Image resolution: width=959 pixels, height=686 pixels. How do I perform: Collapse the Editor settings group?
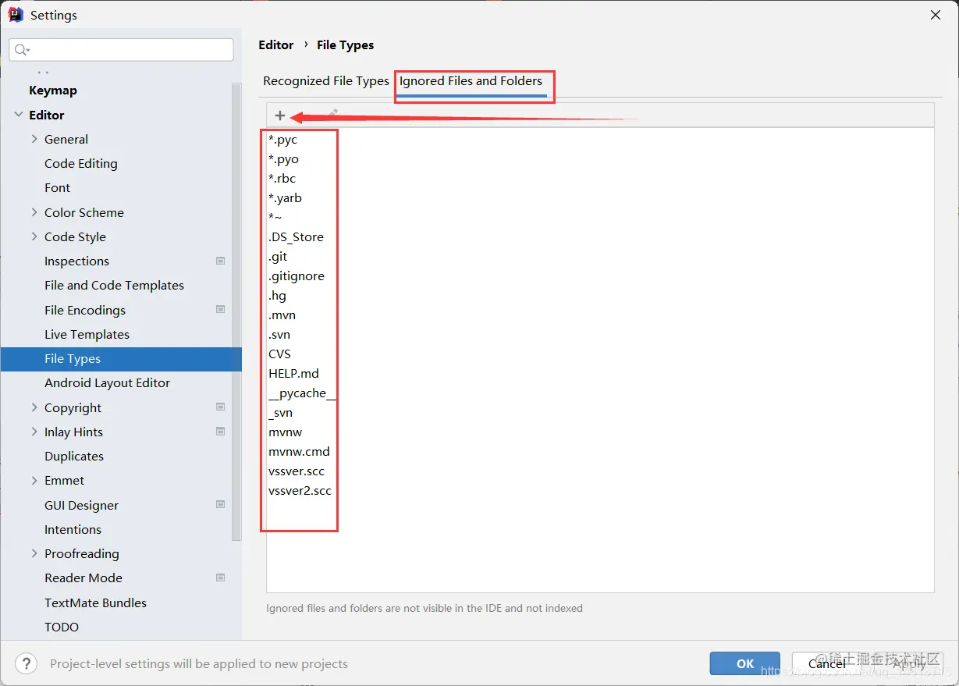click(19, 115)
